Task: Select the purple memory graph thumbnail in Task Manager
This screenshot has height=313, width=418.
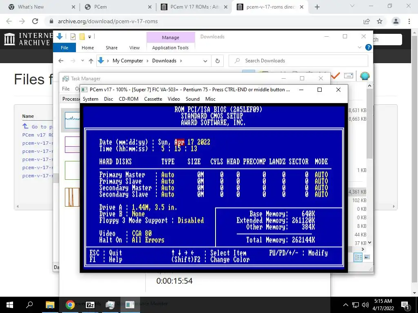Action: point(72,145)
